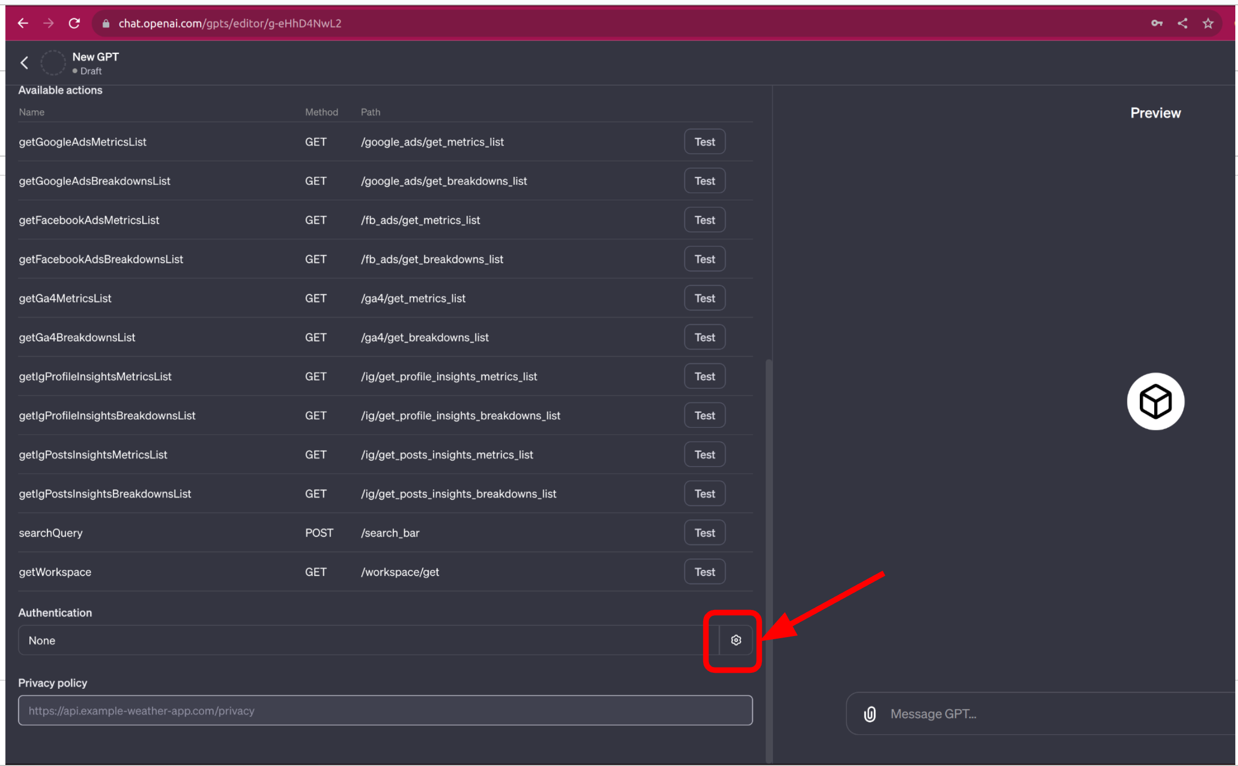Click the paperclip attachment icon
Screen dimensions: 1238x766
(870, 713)
